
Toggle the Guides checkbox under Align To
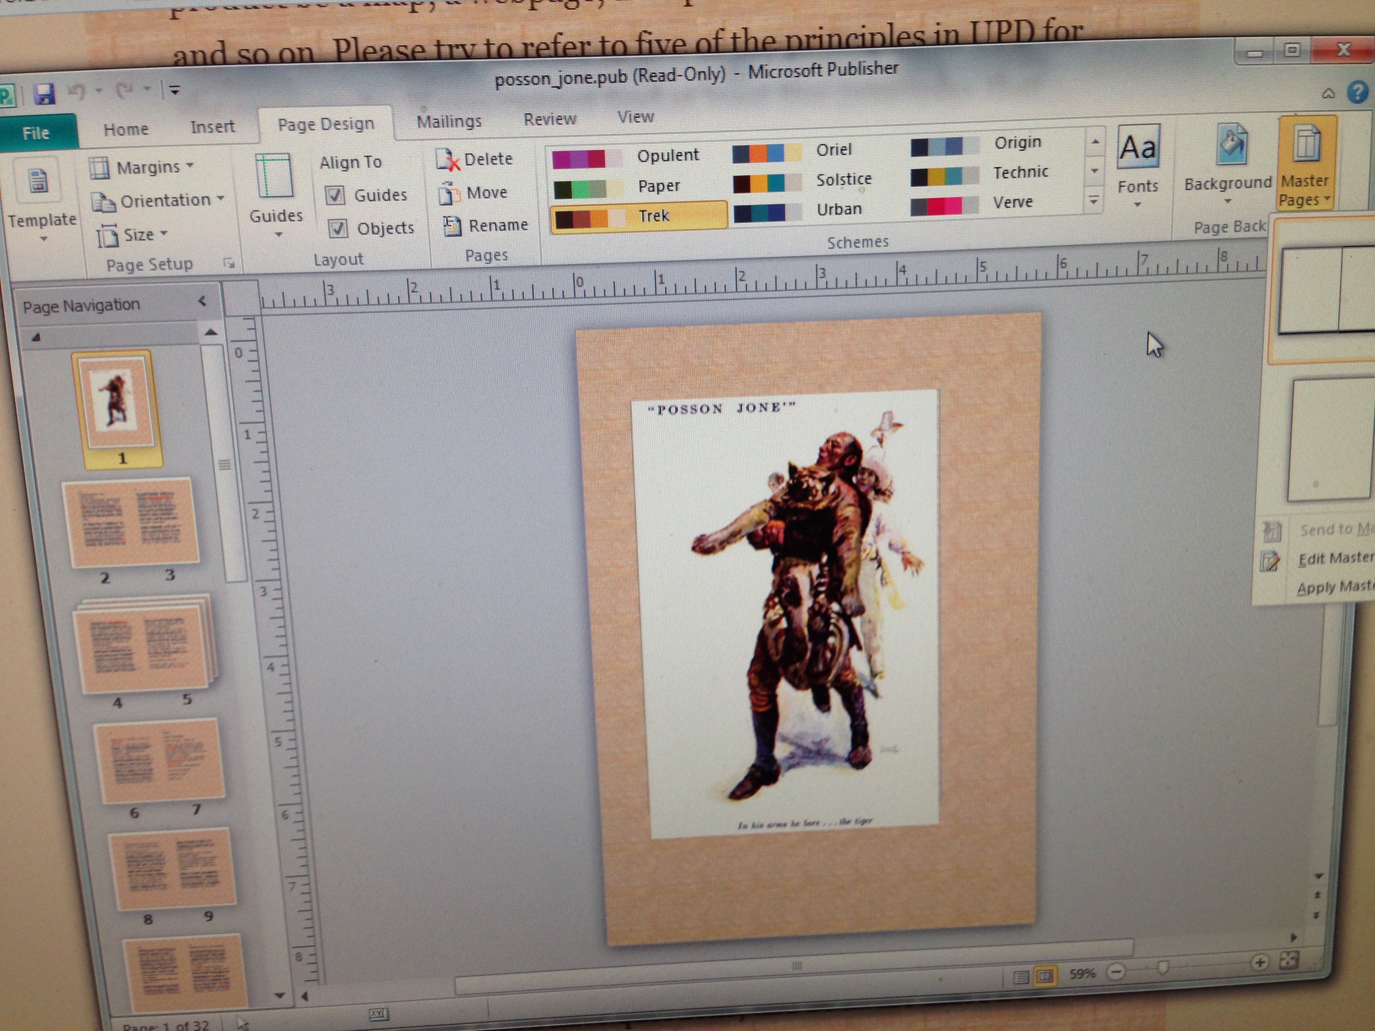point(334,196)
